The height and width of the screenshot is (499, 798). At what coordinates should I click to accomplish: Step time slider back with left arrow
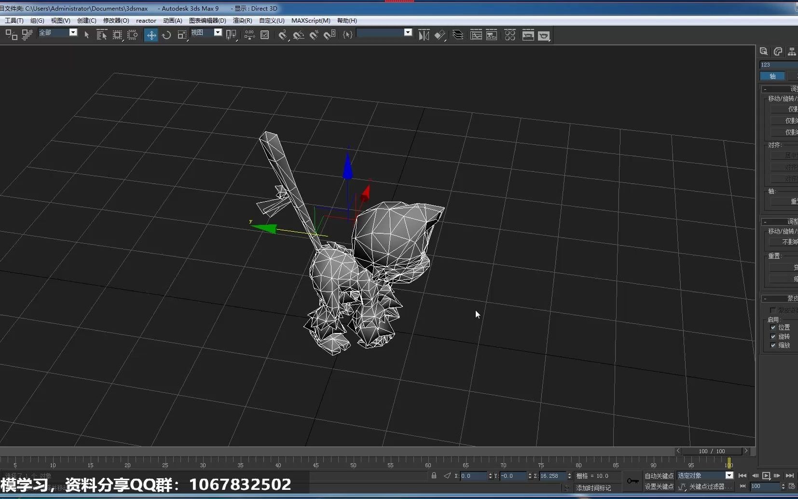(678, 451)
